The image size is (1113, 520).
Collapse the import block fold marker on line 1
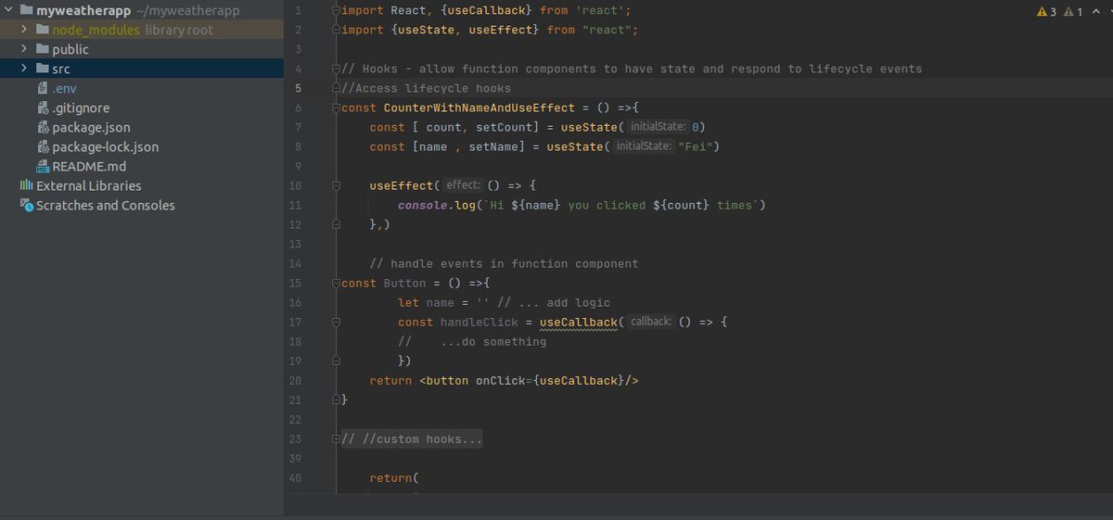tap(336, 10)
